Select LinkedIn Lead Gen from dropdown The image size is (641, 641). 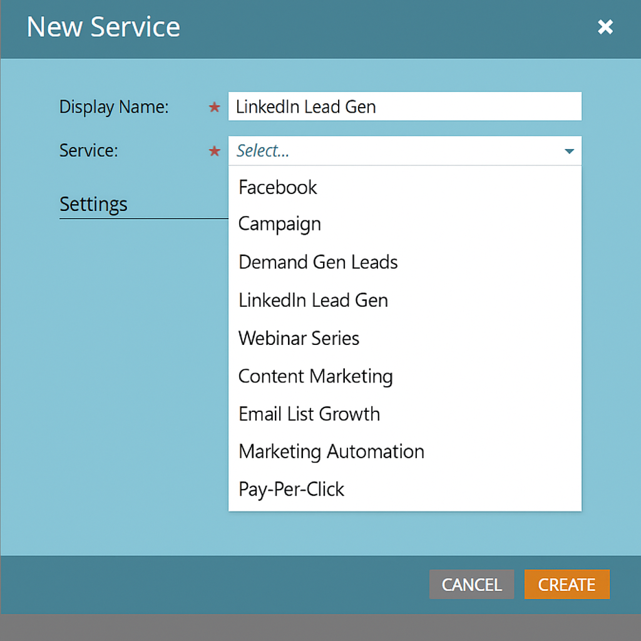point(313,300)
